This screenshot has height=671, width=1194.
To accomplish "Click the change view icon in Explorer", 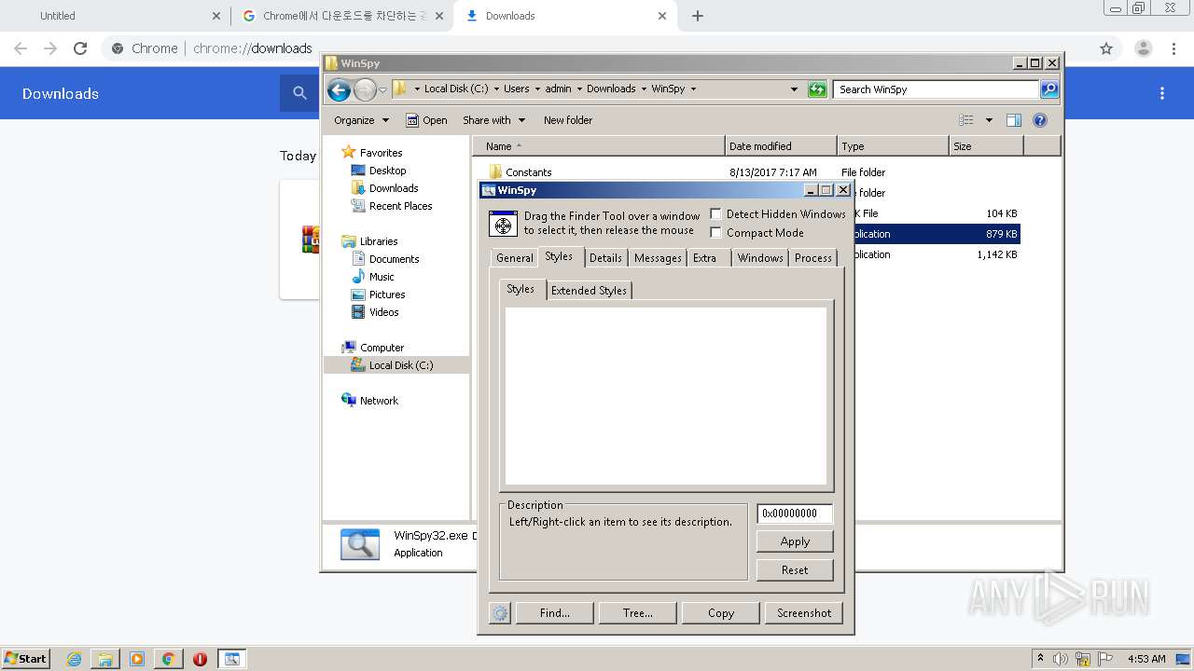I will point(966,120).
